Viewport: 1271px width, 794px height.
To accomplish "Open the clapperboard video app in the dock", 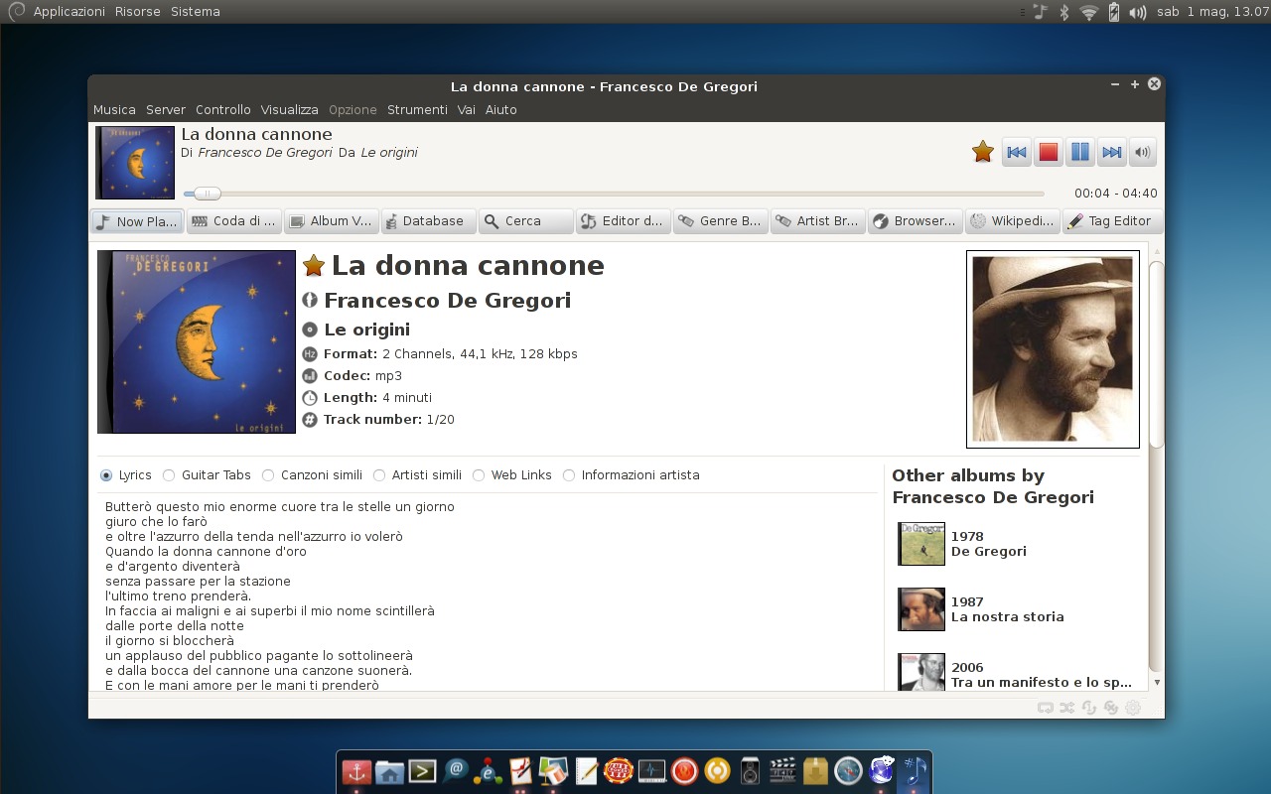I will tap(782, 771).
